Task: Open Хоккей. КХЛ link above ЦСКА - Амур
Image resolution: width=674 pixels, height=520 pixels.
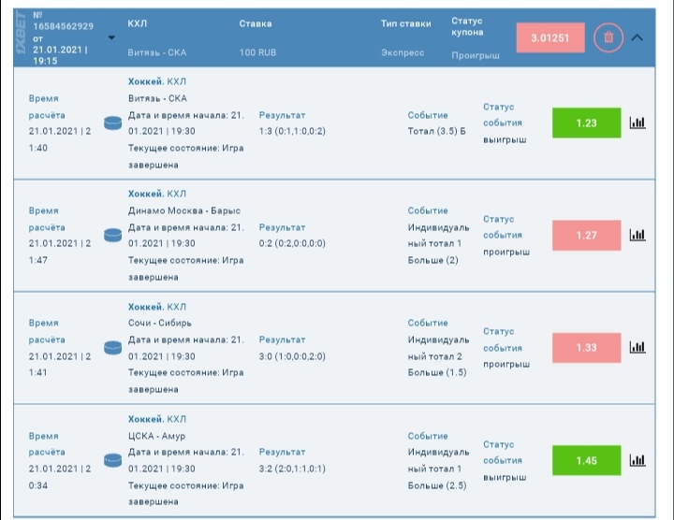Action: pos(156,419)
